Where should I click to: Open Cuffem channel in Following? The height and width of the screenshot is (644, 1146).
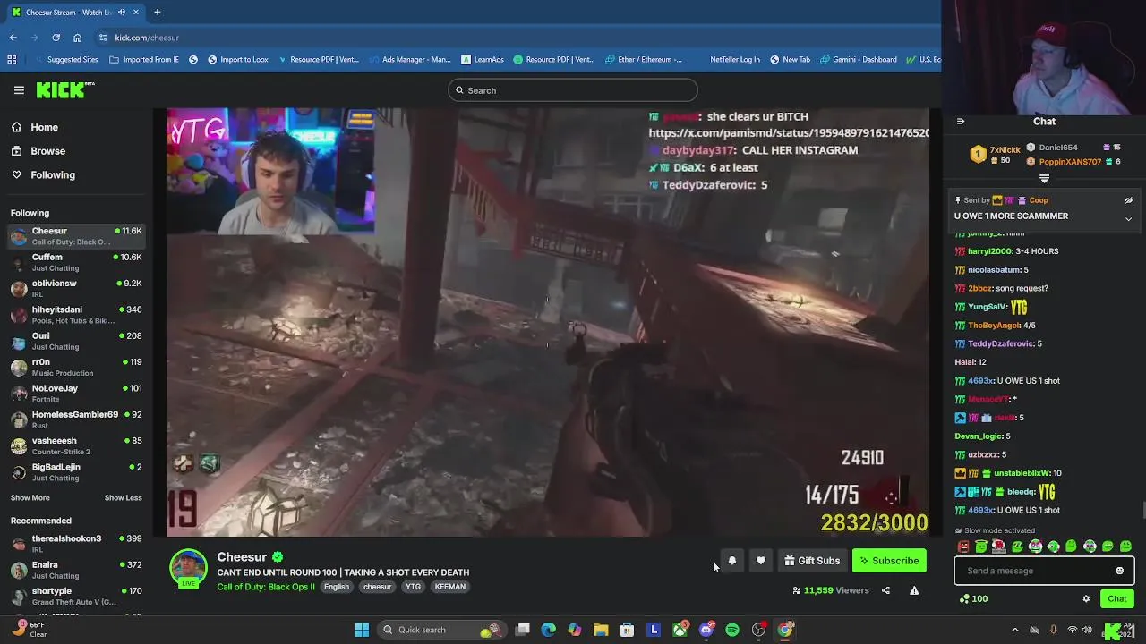tap(76, 262)
